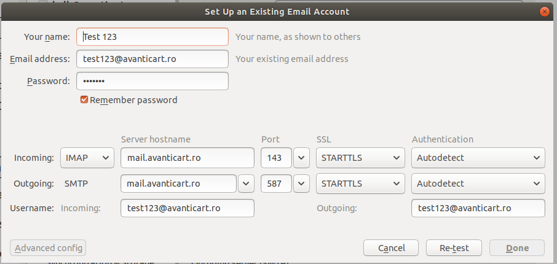Open the outgoing server hostname dropdown arrow
The image size is (557, 264).
pyautogui.click(x=246, y=183)
